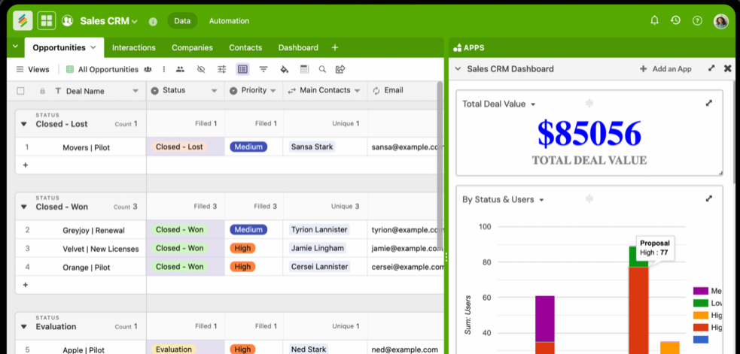Click the Sansa Stark contact chip
This screenshot has width=740, height=354.
pyautogui.click(x=312, y=147)
